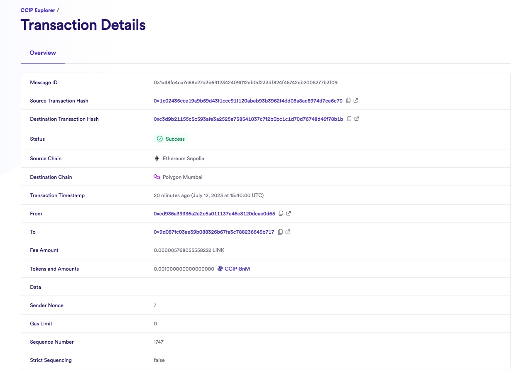Click the Sequence Number label

tap(52, 342)
